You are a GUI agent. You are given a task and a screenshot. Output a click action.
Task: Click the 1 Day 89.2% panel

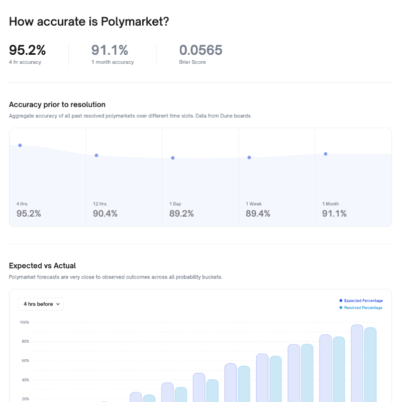coord(200,177)
